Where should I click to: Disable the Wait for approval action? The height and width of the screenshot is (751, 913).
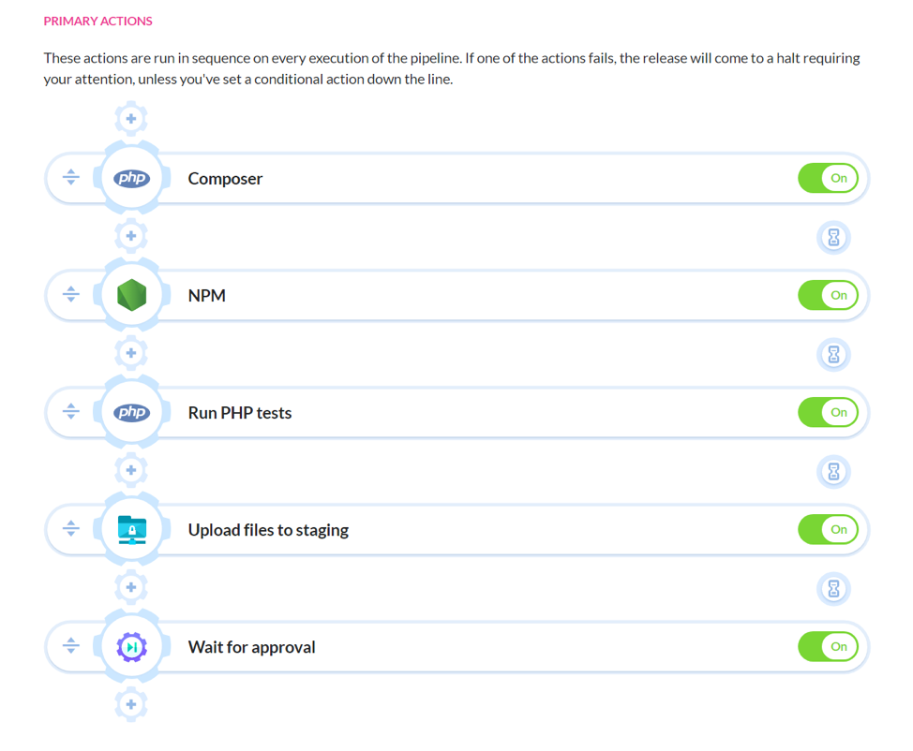tap(828, 645)
